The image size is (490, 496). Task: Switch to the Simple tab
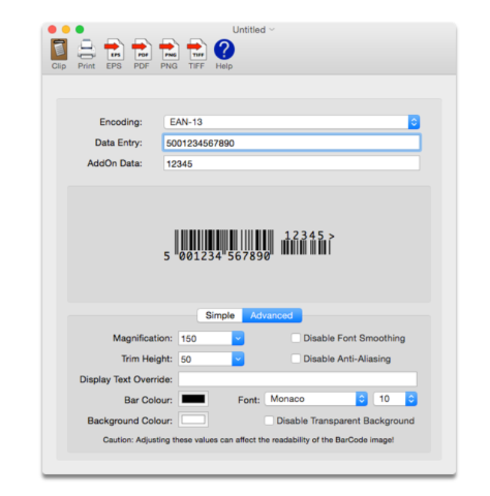click(220, 315)
